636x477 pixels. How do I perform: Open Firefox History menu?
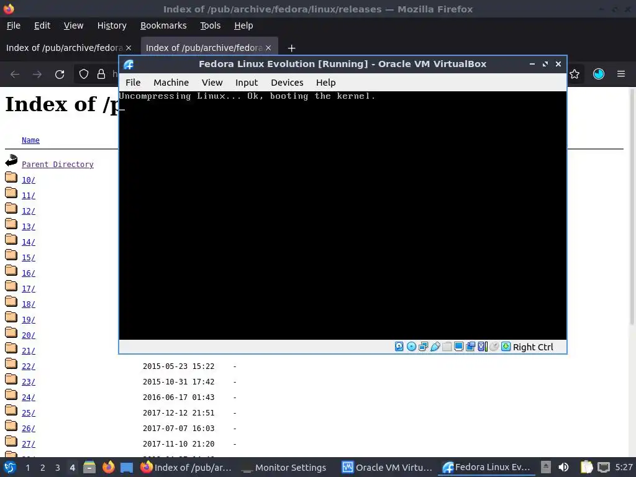(x=112, y=25)
